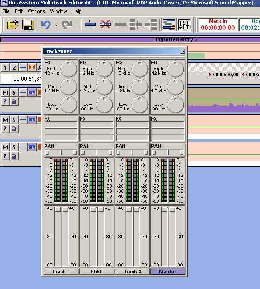Click the Mark In timecode field
This screenshot has width=260, height=289.
218,25
